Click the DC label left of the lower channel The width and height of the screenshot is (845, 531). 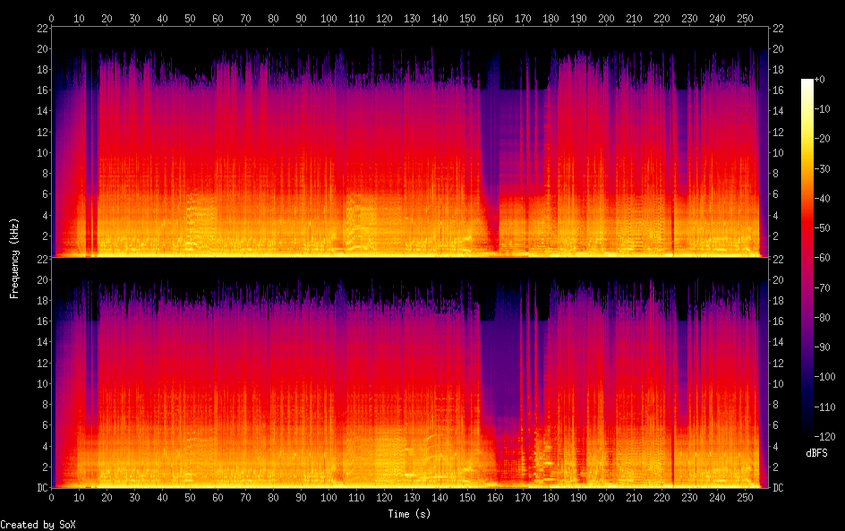point(41,488)
